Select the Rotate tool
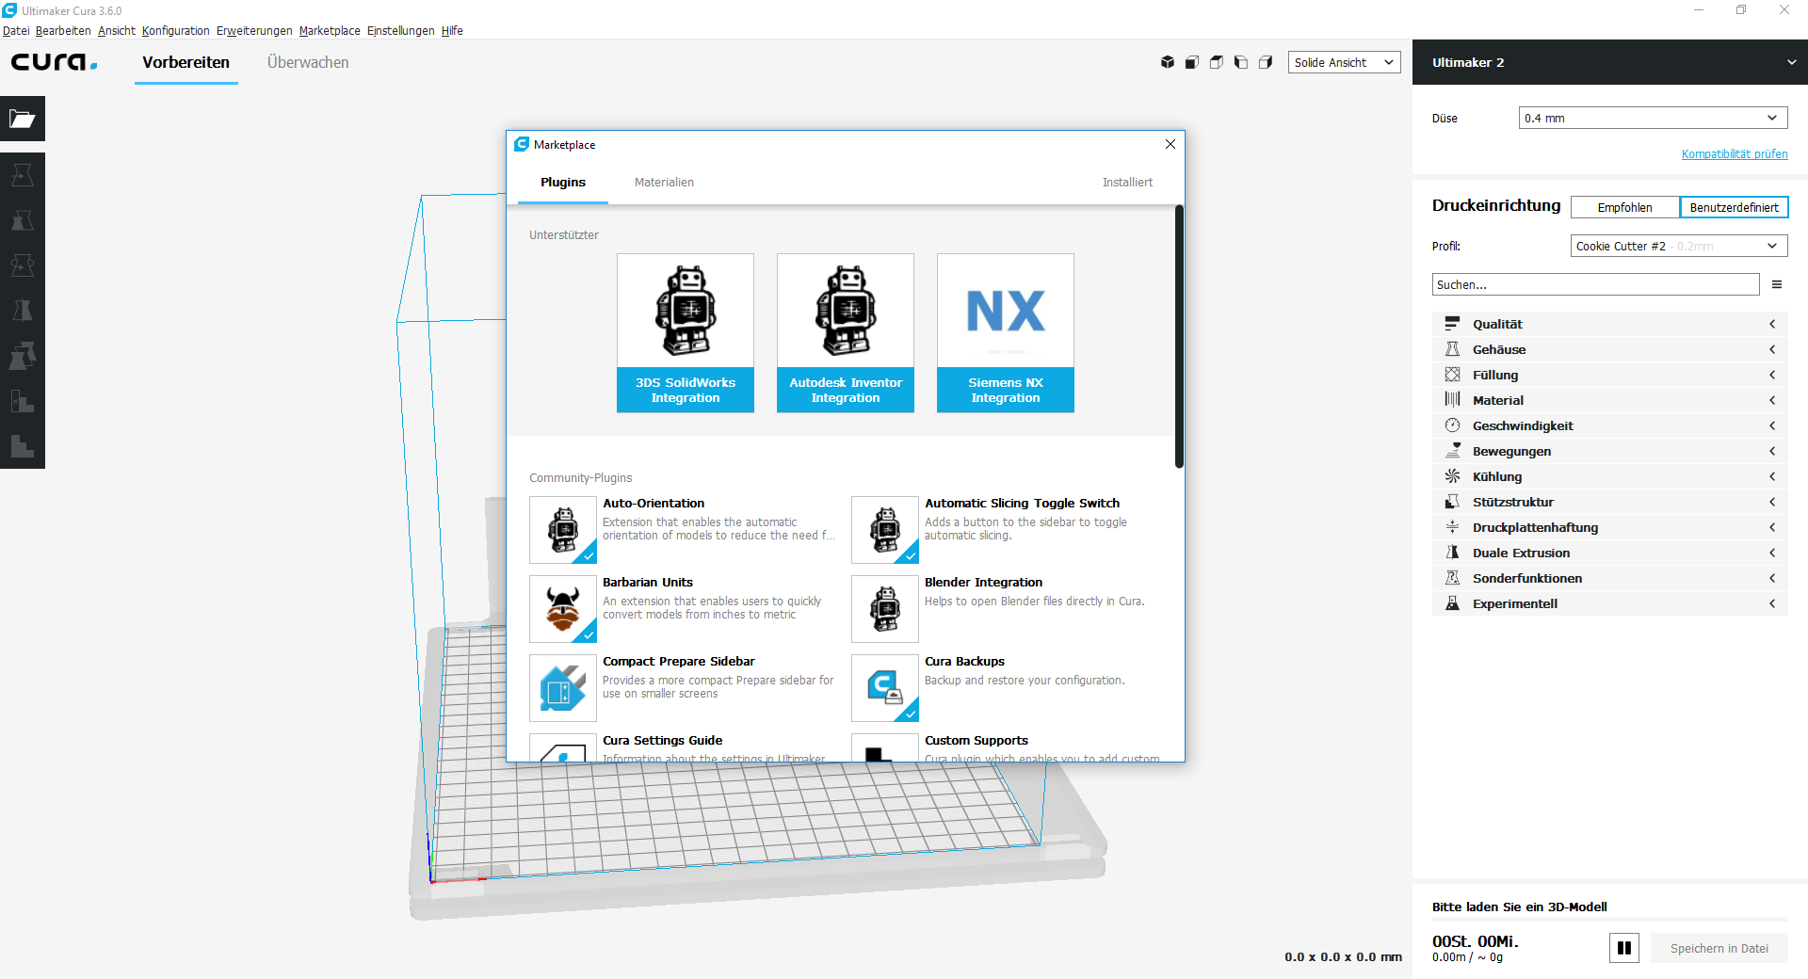The height and width of the screenshot is (979, 1808). (x=23, y=265)
